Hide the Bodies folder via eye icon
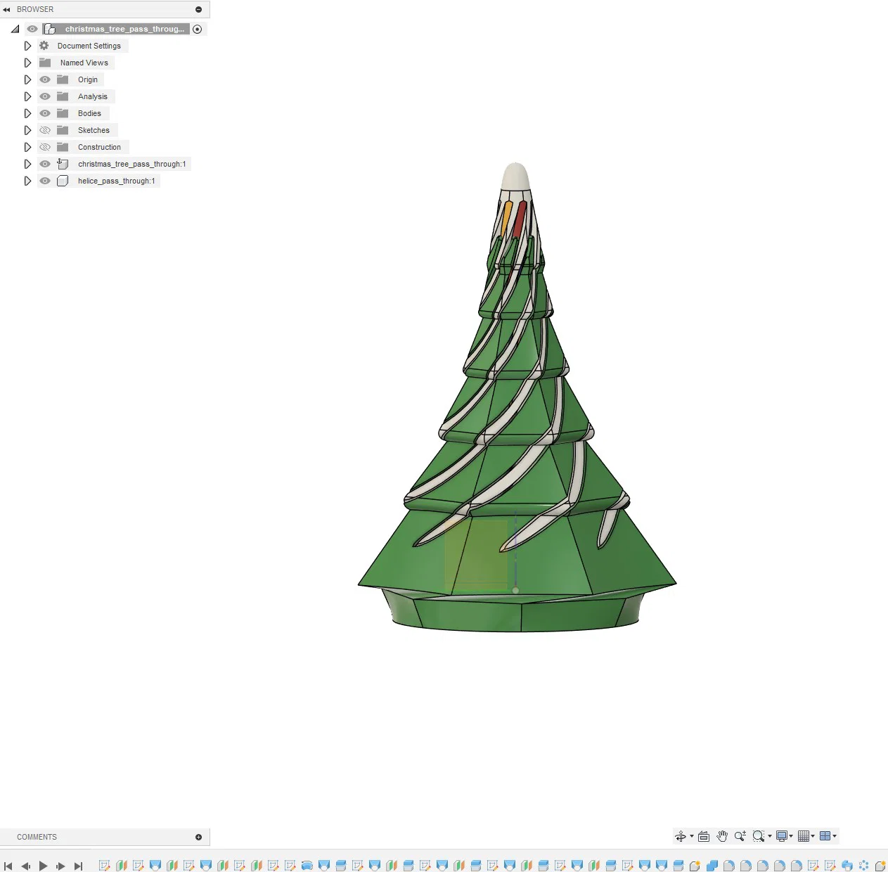Viewport: 888px width, 872px height. click(45, 113)
